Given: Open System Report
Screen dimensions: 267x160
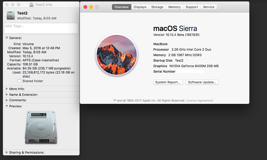Looking at the screenshot, I should pyautogui.click(x=168, y=82).
